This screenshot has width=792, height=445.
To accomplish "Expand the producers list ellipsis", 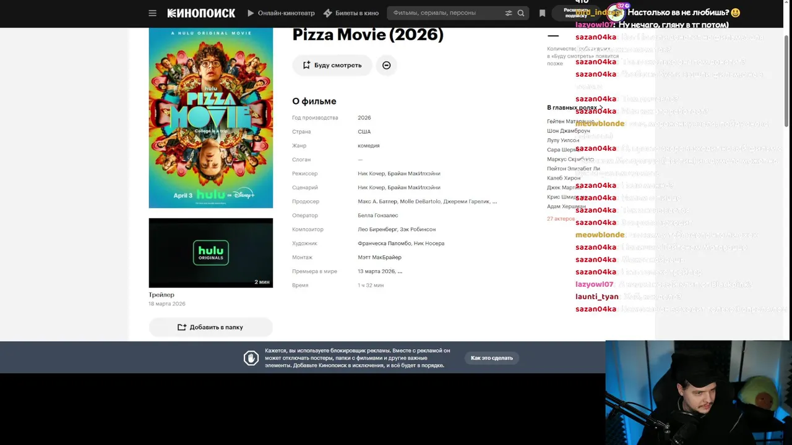I will pyautogui.click(x=494, y=201).
